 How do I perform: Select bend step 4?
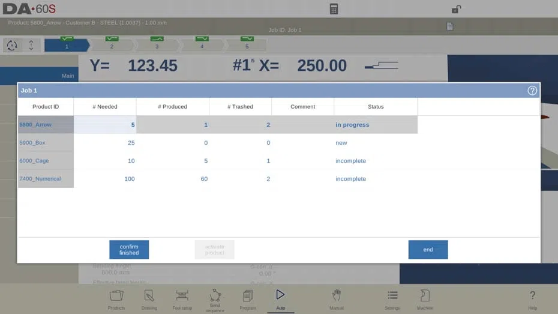202,45
